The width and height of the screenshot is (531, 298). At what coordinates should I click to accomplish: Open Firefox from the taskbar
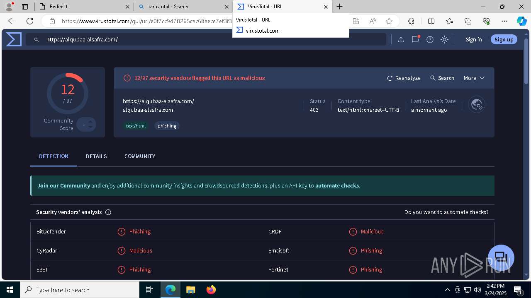(x=211, y=290)
